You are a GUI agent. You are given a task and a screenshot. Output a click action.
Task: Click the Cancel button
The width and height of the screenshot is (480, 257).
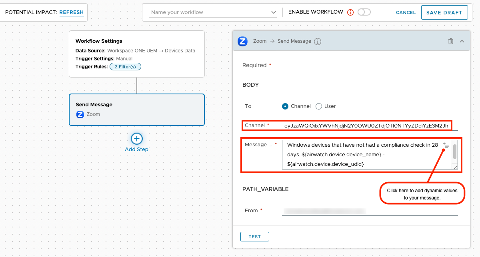[406, 12]
